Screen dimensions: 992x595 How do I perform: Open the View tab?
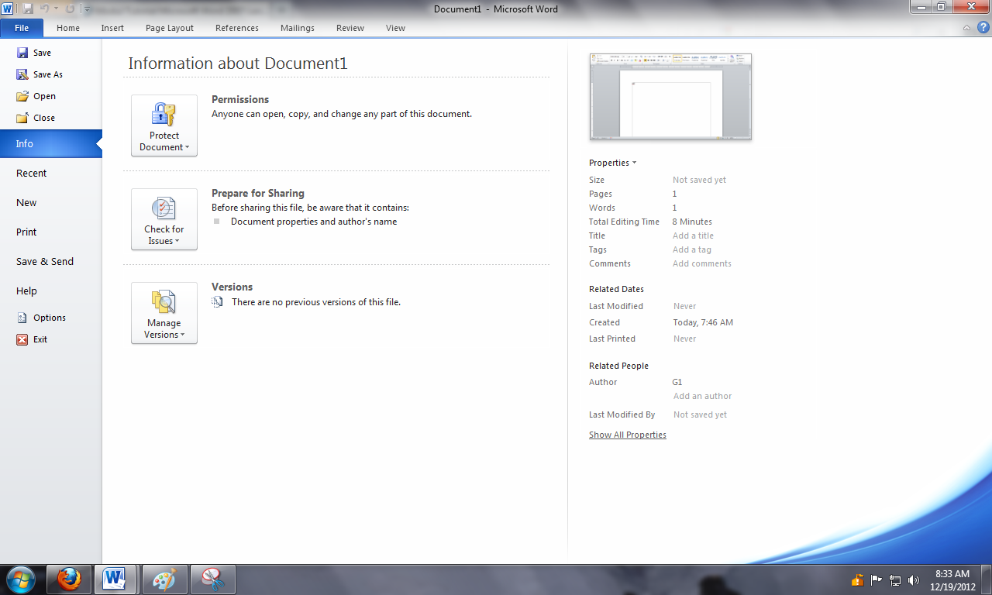point(395,28)
